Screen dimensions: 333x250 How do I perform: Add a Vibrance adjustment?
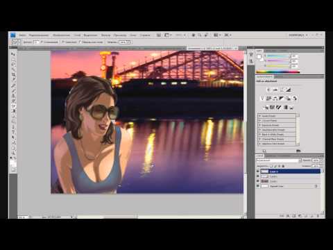coord(262,99)
